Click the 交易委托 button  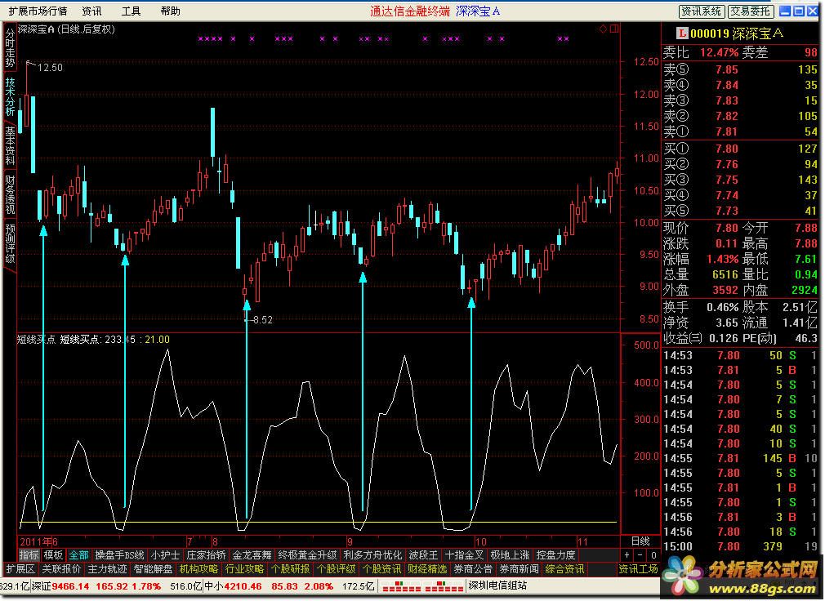(751, 11)
